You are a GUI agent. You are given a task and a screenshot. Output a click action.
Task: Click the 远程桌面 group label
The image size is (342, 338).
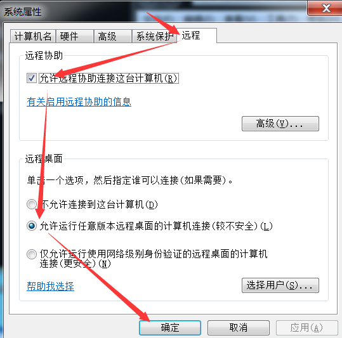(x=44, y=159)
